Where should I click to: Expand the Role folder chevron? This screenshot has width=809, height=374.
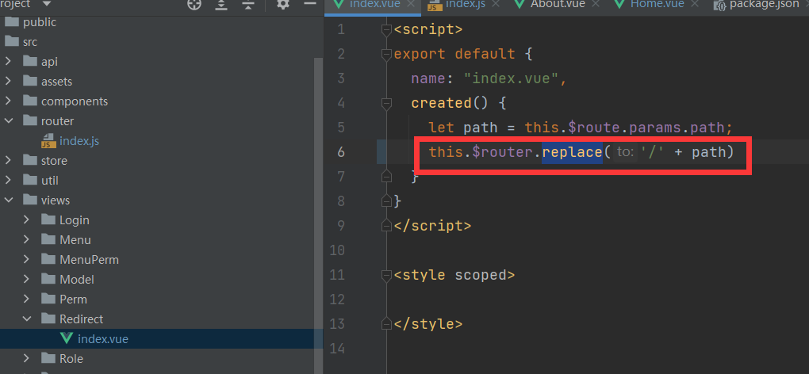(27, 358)
